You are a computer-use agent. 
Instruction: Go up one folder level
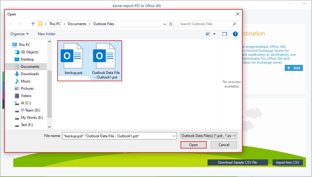coord(33,24)
